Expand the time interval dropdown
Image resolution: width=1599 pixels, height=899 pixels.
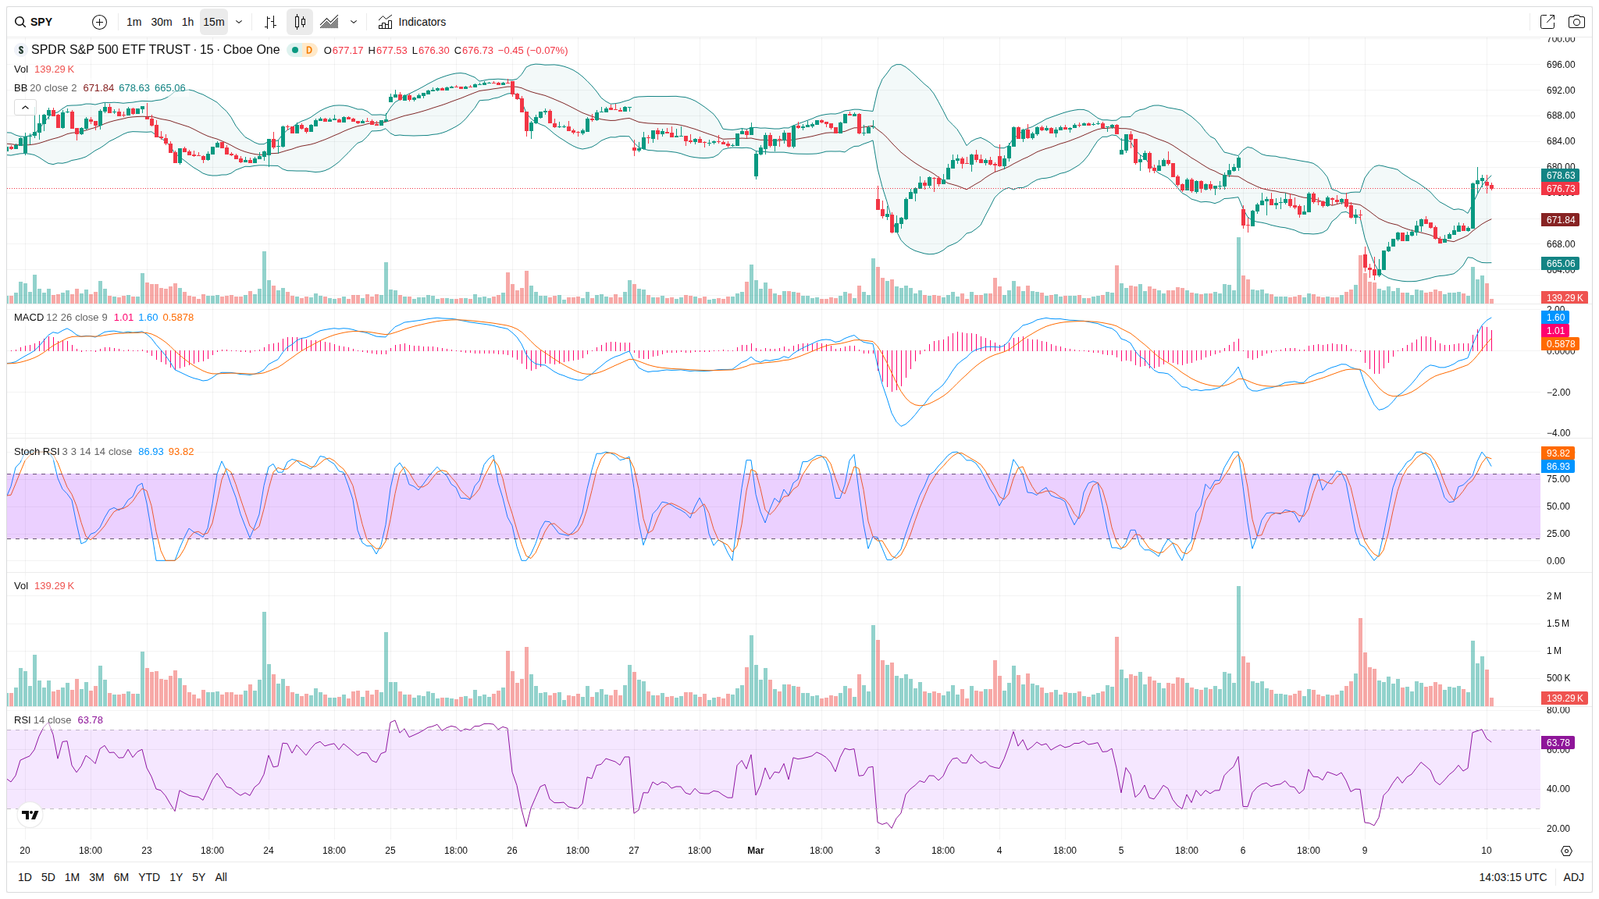[239, 22]
